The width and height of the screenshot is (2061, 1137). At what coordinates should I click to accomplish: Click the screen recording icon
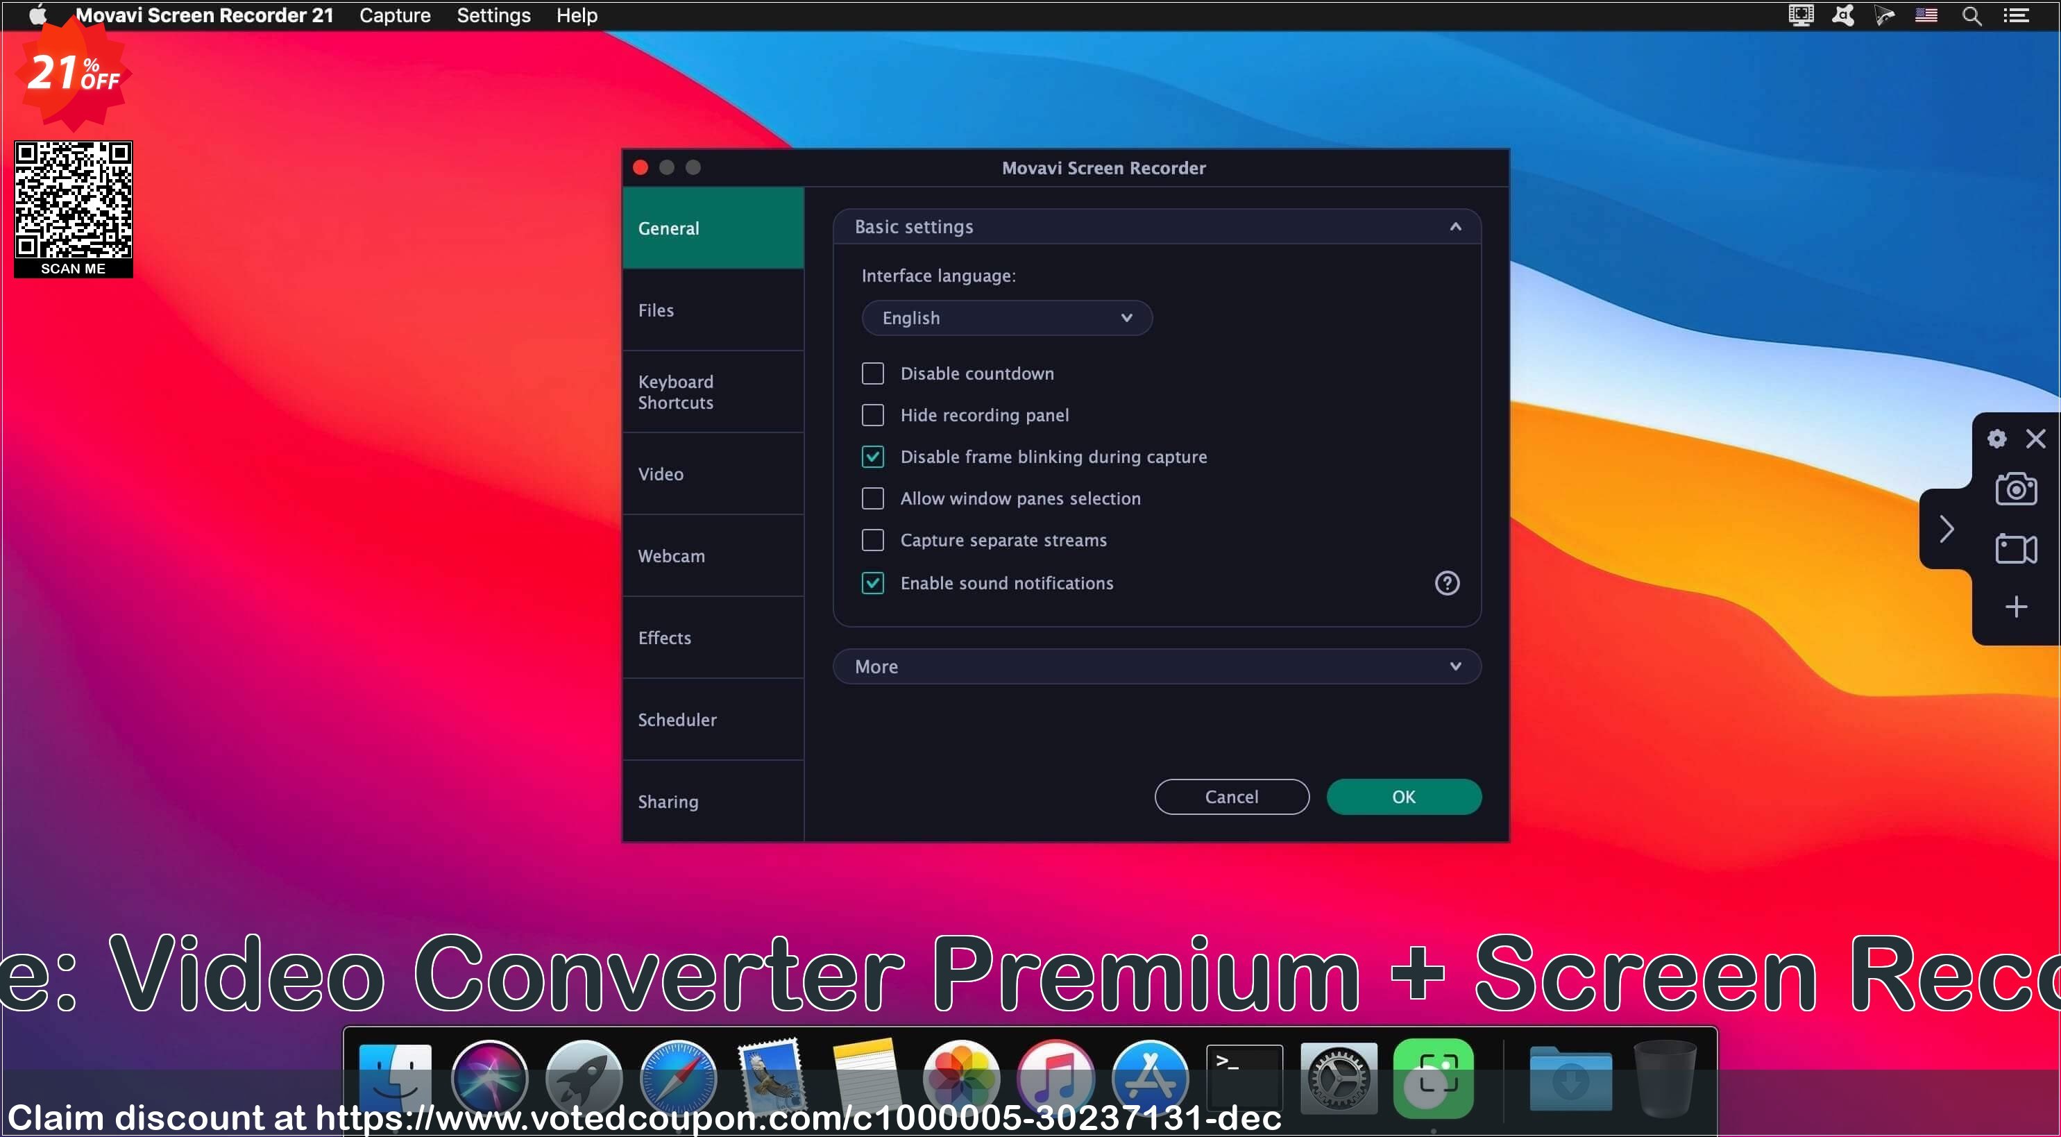click(x=2016, y=548)
